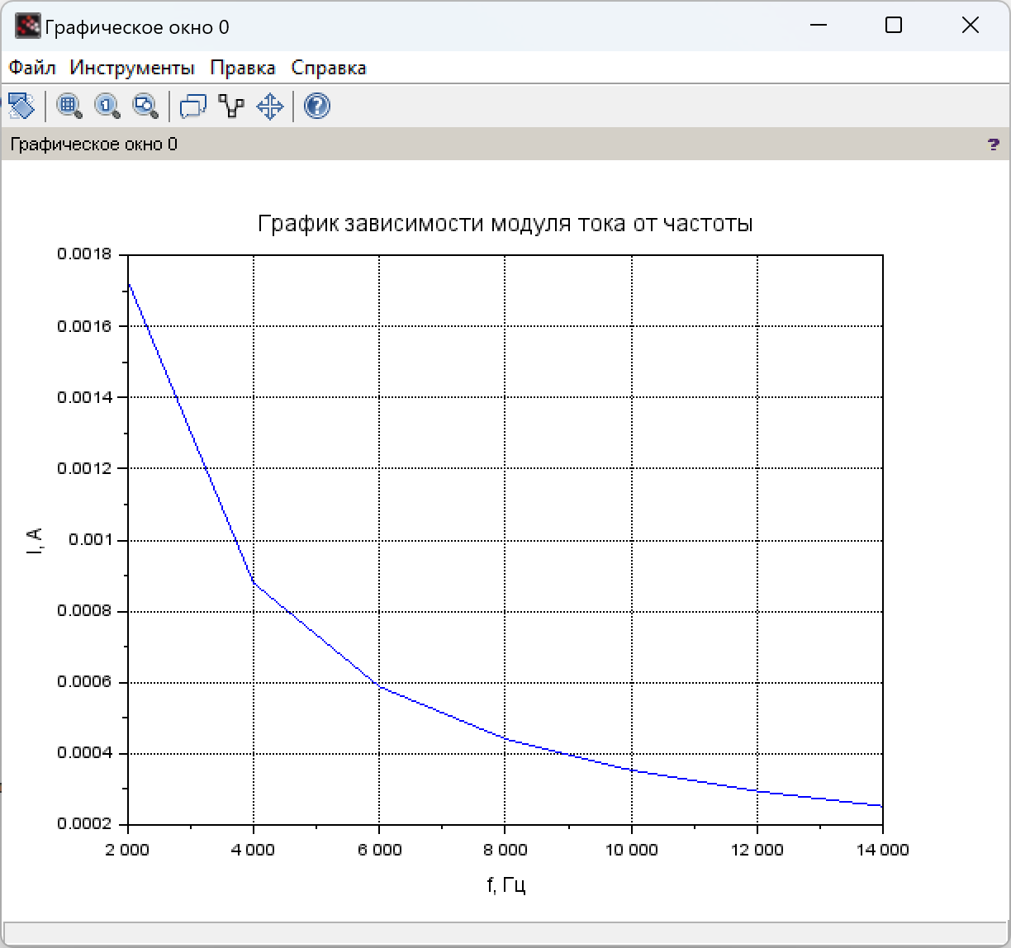Close the graphic window
The image size is (1011, 948).
point(970,26)
